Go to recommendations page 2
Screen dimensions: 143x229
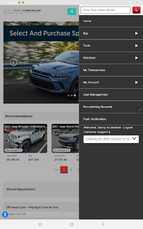click(71, 170)
